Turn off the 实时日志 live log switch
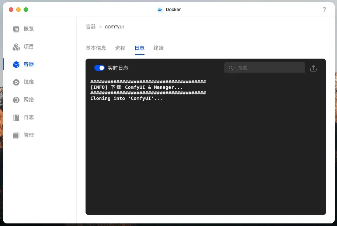The height and width of the screenshot is (226, 337). pos(99,68)
